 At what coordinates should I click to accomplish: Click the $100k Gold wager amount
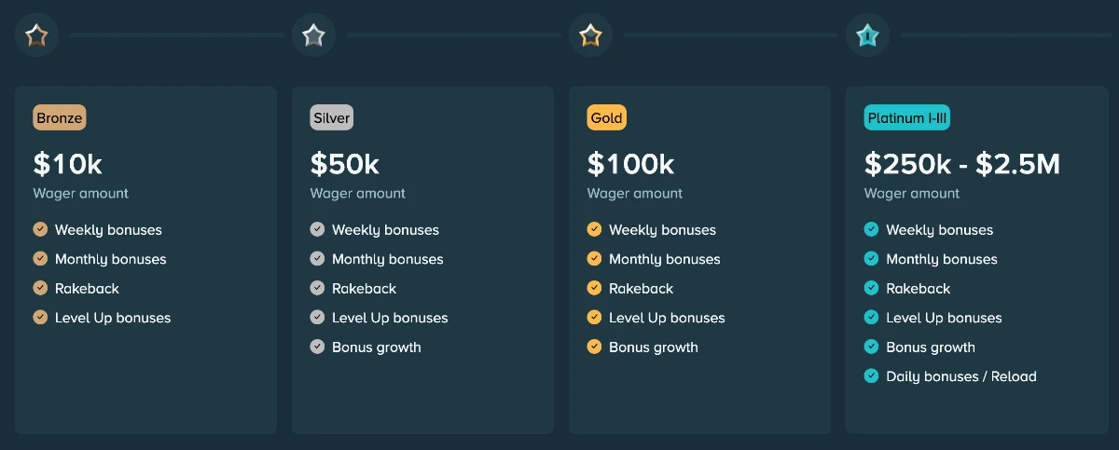[630, 165]
